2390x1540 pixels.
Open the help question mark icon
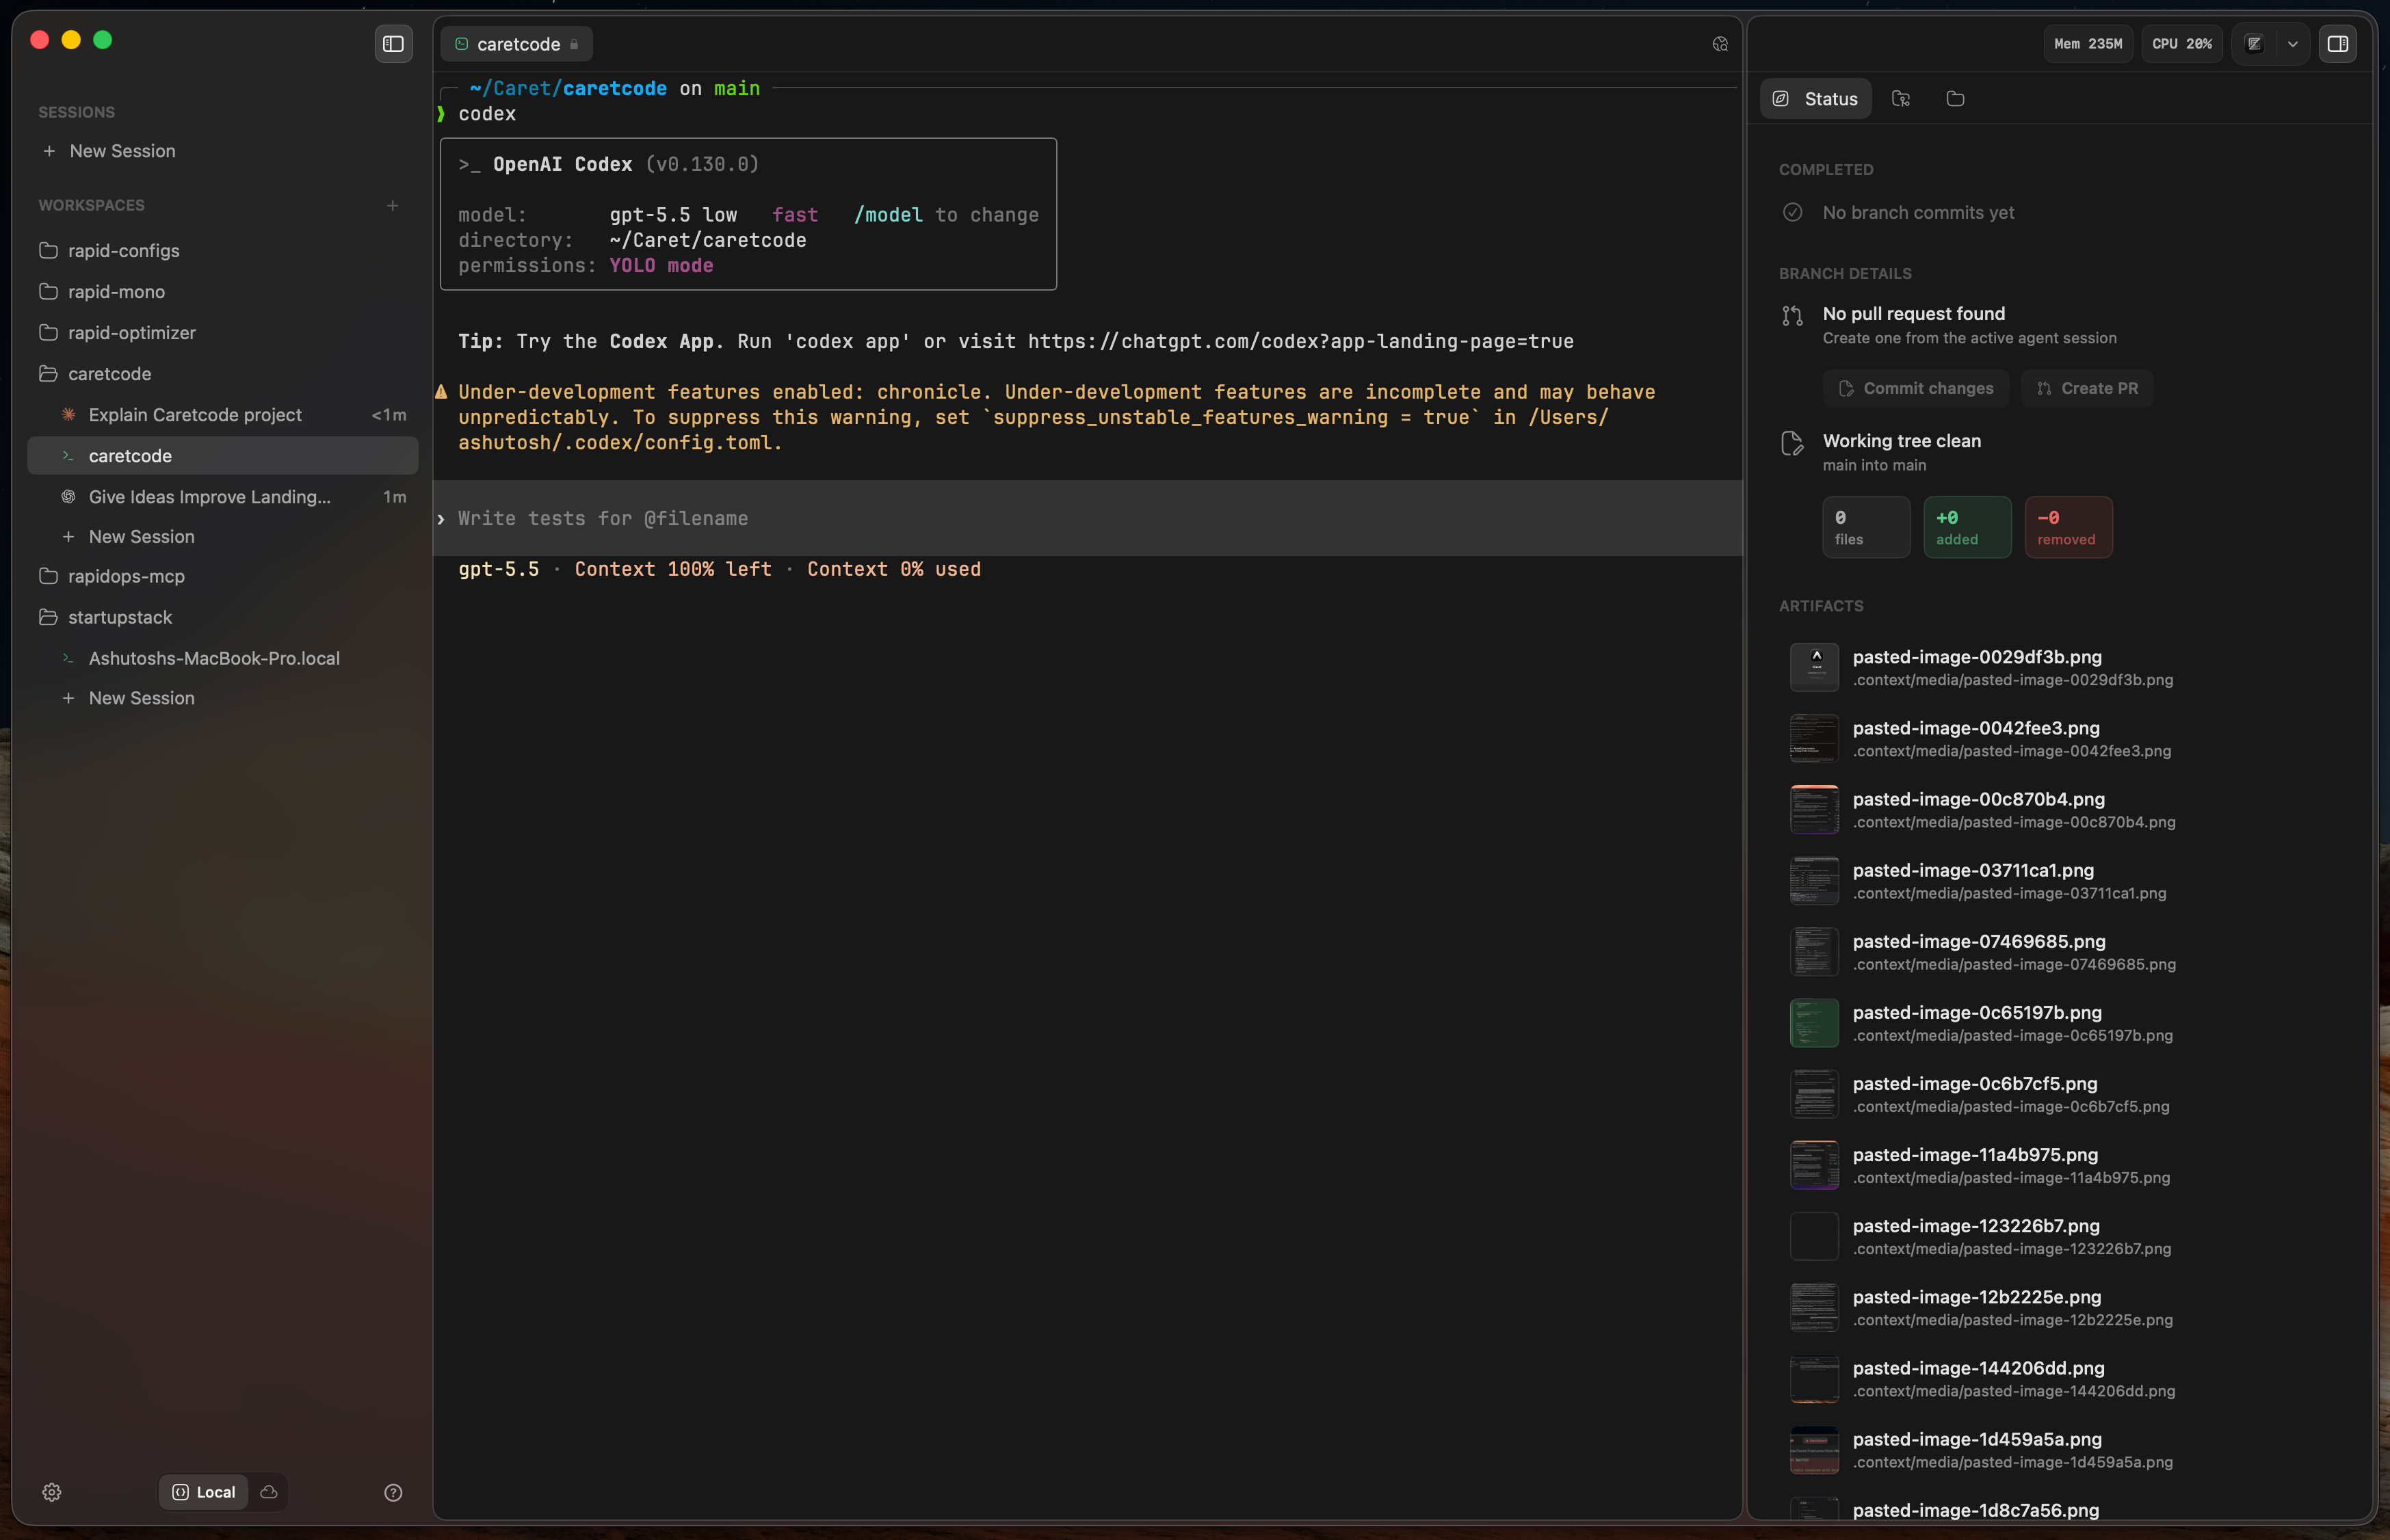(393, 1492)
